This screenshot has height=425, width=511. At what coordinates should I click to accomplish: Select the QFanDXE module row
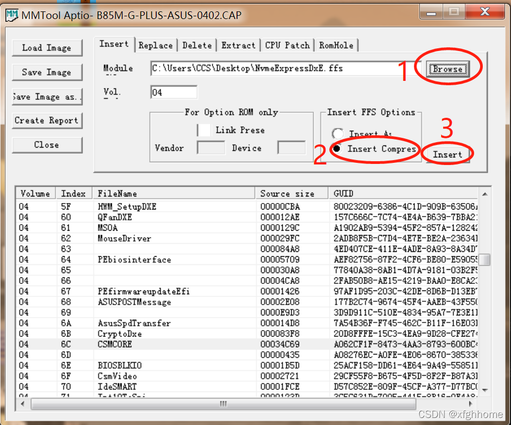[x=247, y=217]
